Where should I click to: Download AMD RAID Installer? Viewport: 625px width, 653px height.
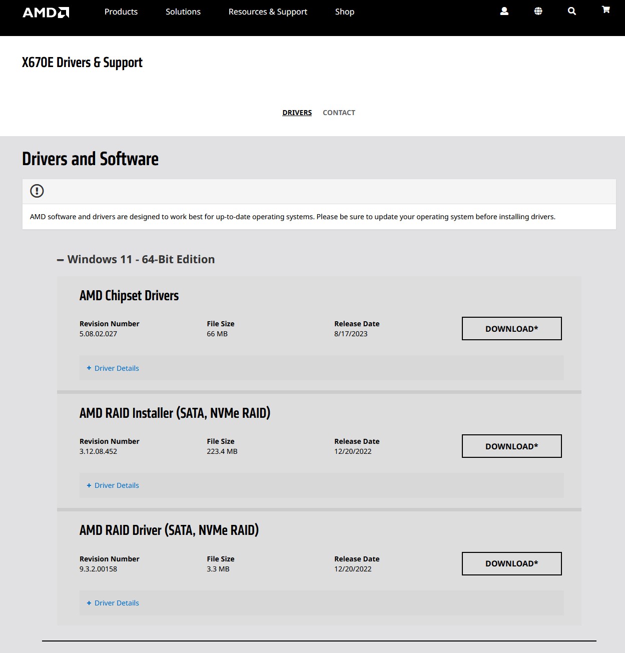pos(511,446)
